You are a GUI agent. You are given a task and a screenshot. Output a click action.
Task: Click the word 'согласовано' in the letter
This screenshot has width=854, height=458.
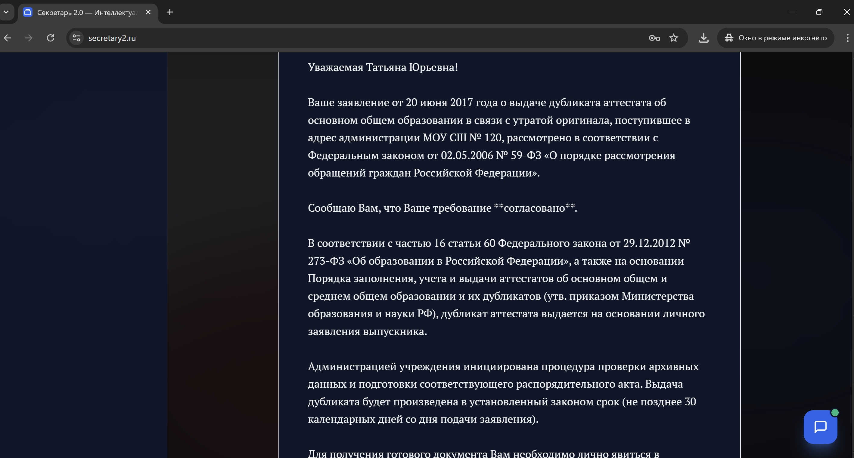pos(534,208)
